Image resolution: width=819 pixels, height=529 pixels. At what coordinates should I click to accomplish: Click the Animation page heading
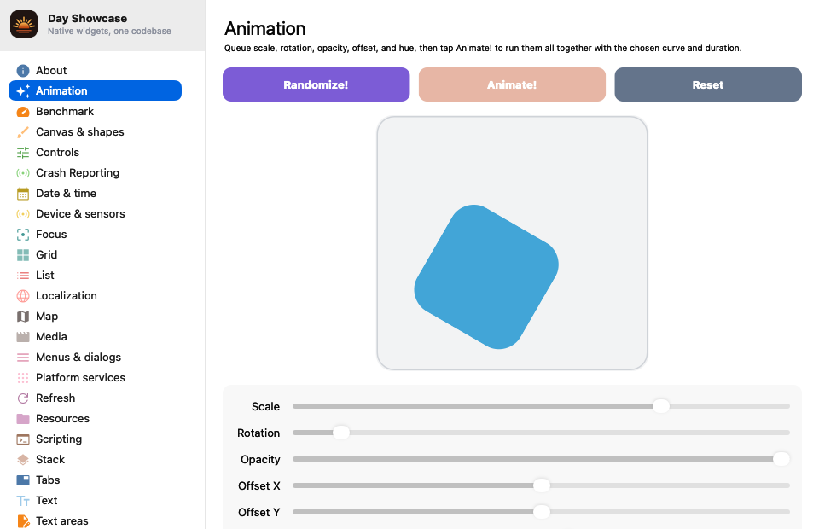[264, 29]
